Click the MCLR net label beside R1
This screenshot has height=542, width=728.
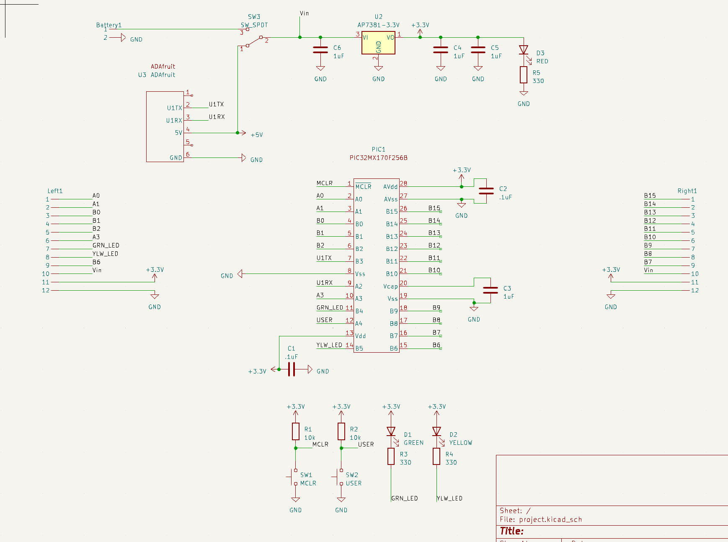click(320, 444)
